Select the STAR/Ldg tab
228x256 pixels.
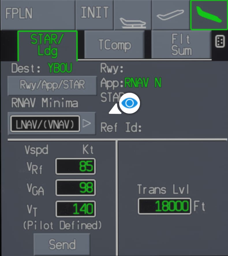click(x=48, y=46)
